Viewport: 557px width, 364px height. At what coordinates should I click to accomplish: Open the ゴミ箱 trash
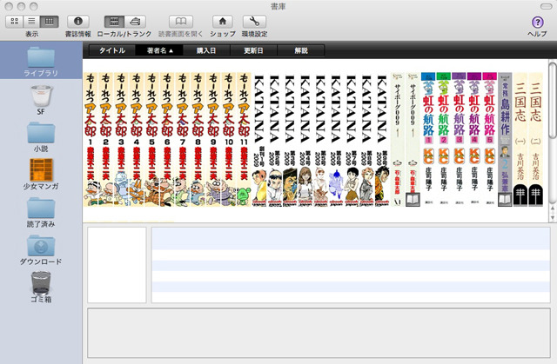pyautogui.click(x=41, y=287)
